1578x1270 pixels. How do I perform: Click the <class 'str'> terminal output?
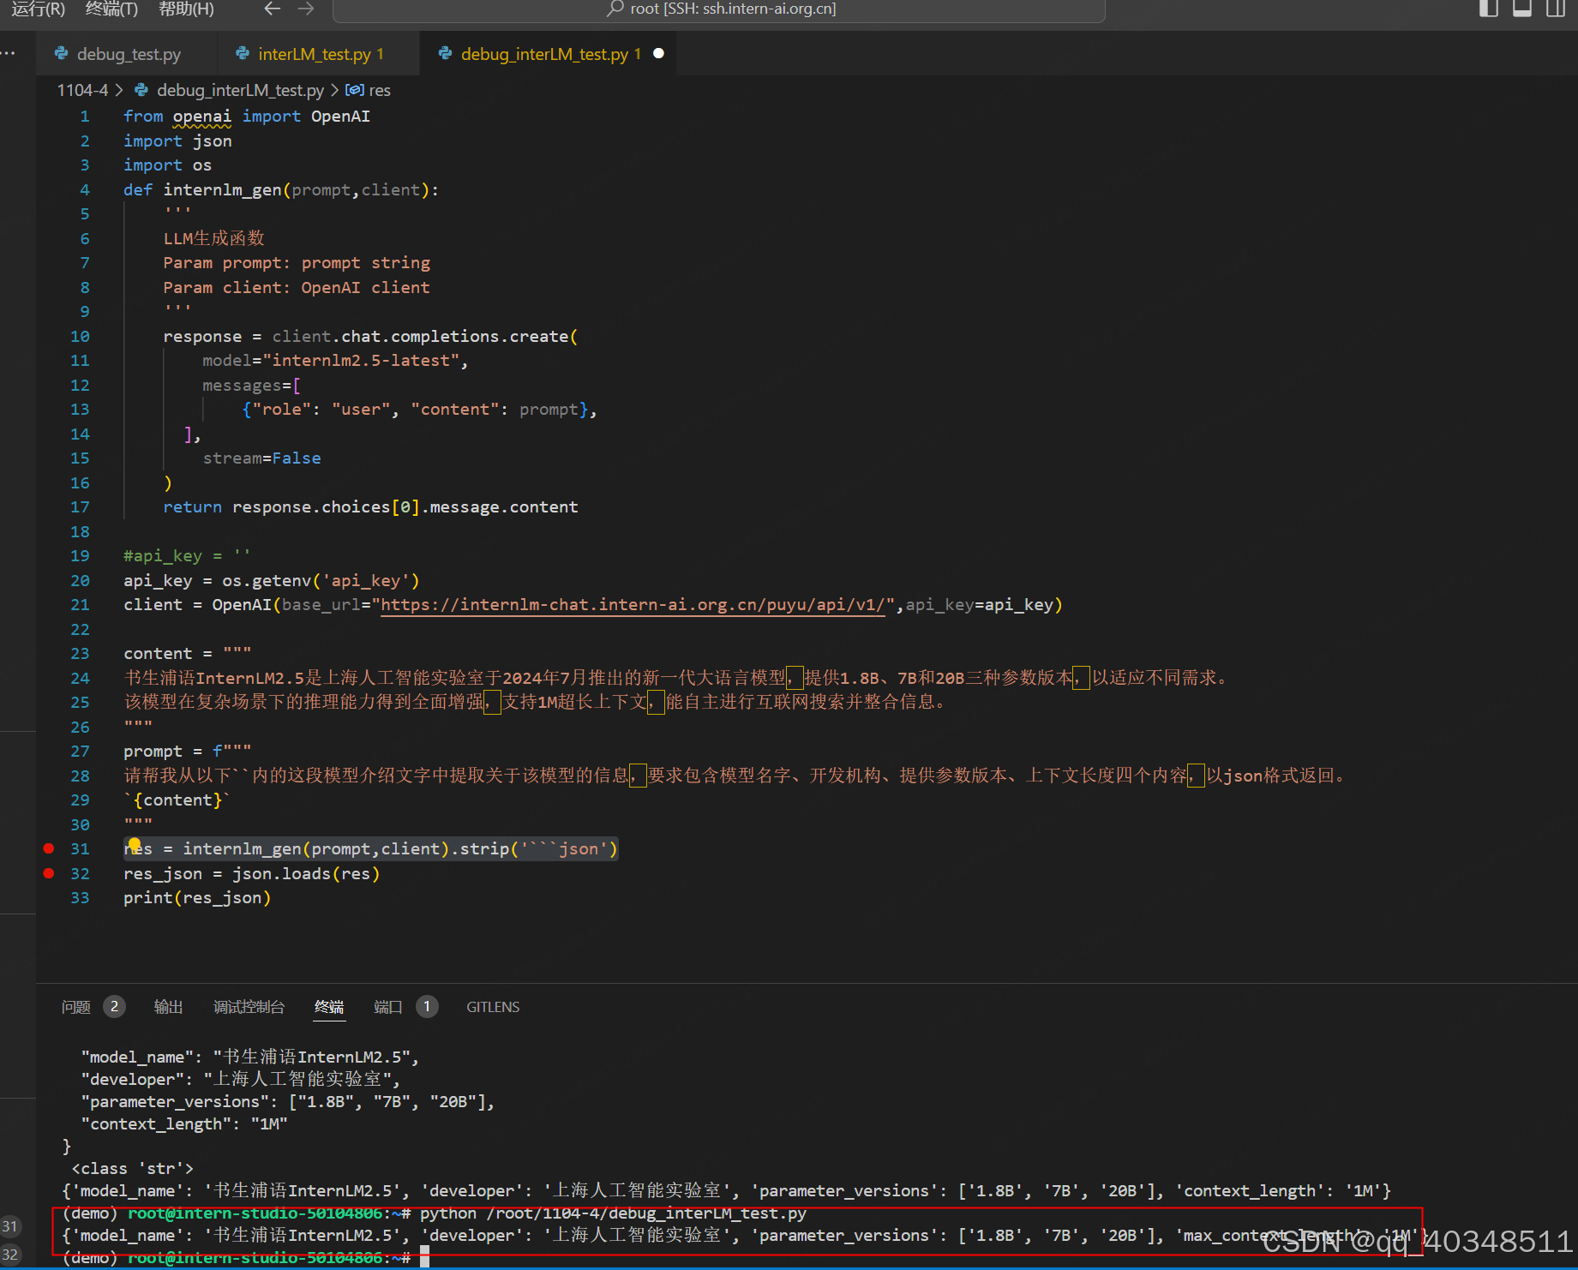point(133,1169)
